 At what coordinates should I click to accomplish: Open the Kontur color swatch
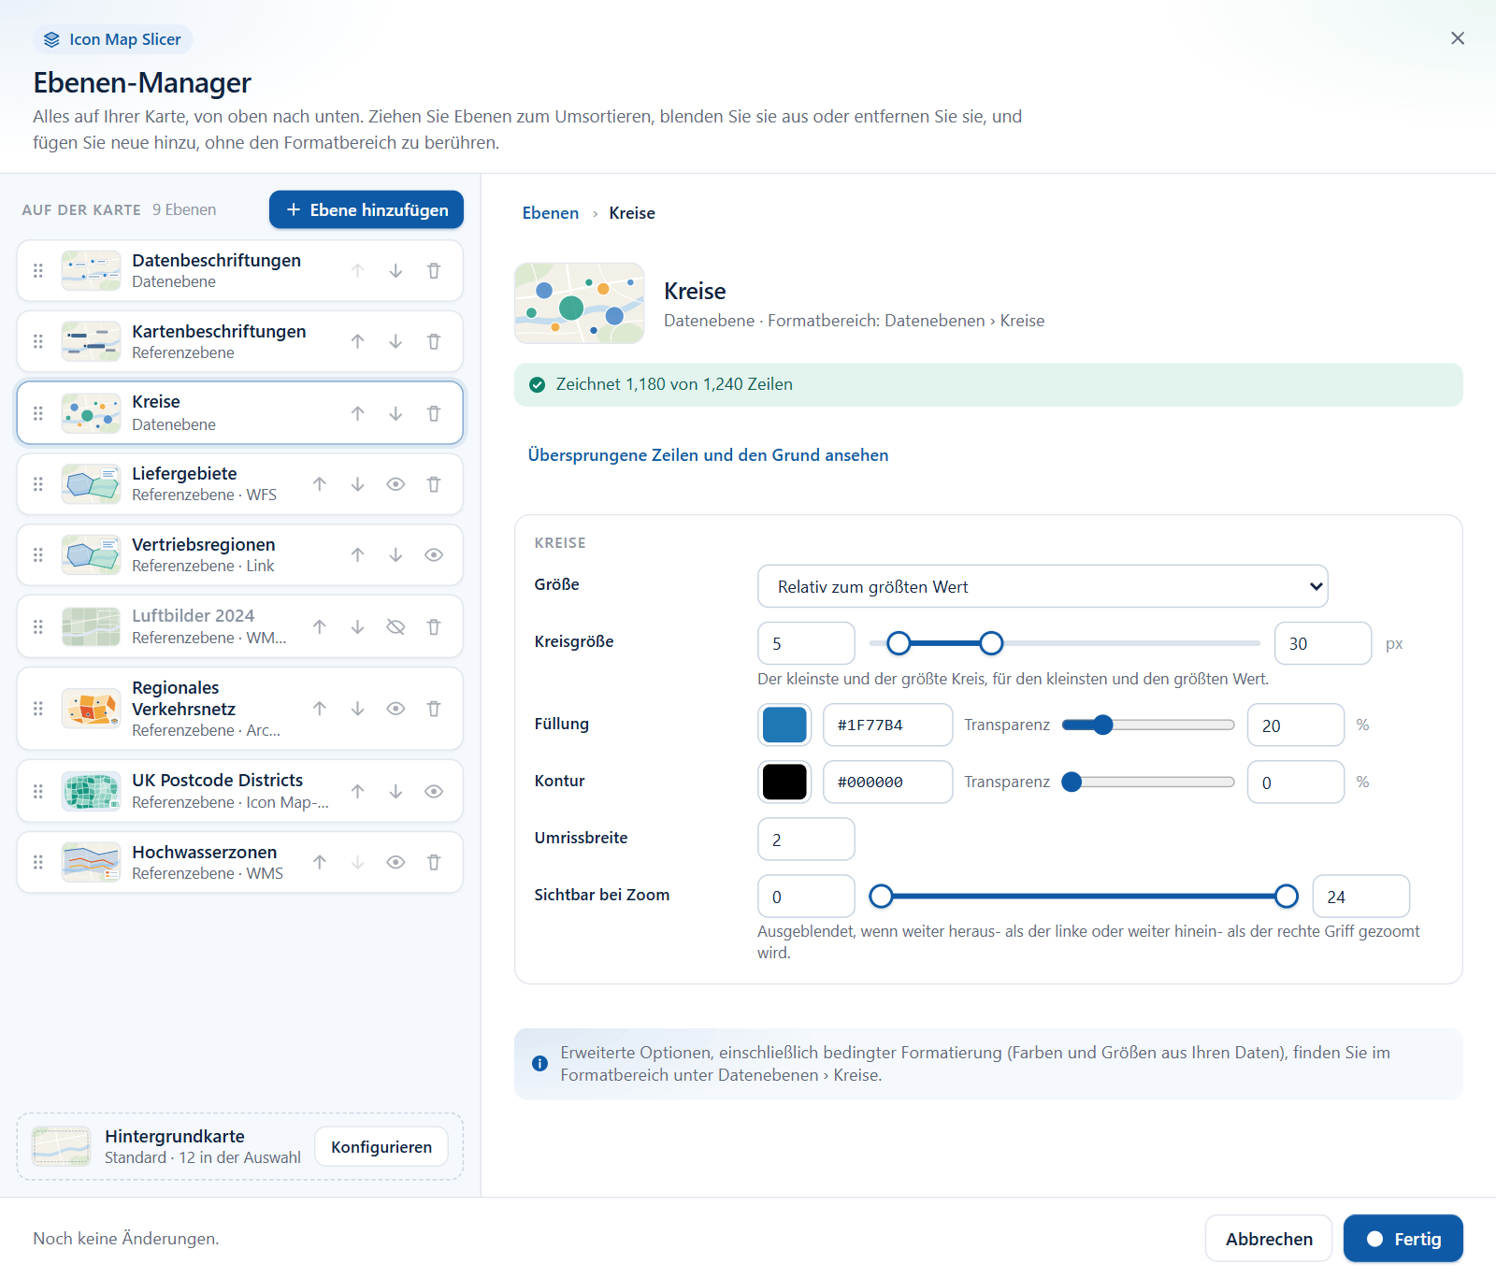pos(784,783)
